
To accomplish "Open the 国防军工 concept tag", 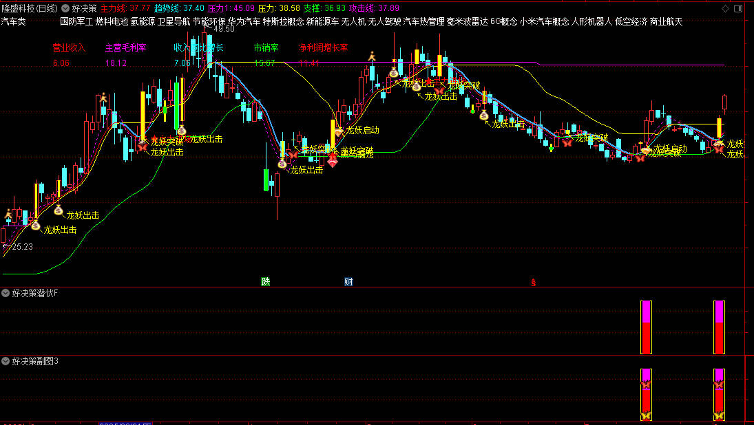I will (76, 21).
